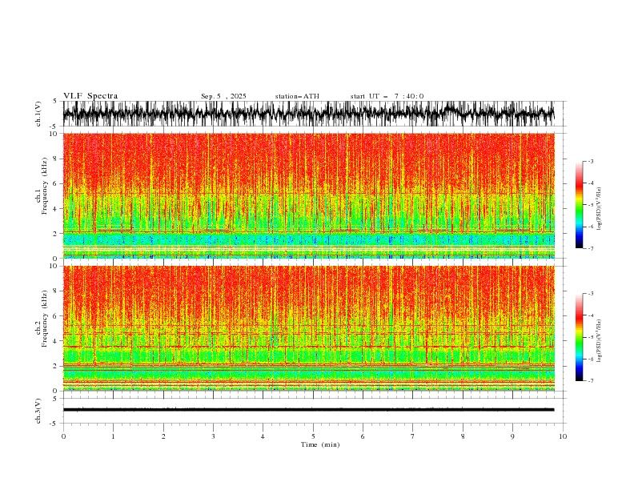This screenshot has height=490, width=634.
Task: Click the "-3" label on ch.2 color bar
Action: coord(590,294)
